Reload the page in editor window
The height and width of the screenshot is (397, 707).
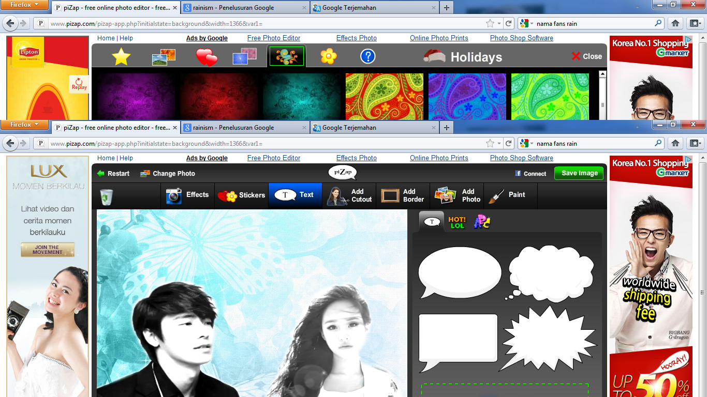[509, 144]
